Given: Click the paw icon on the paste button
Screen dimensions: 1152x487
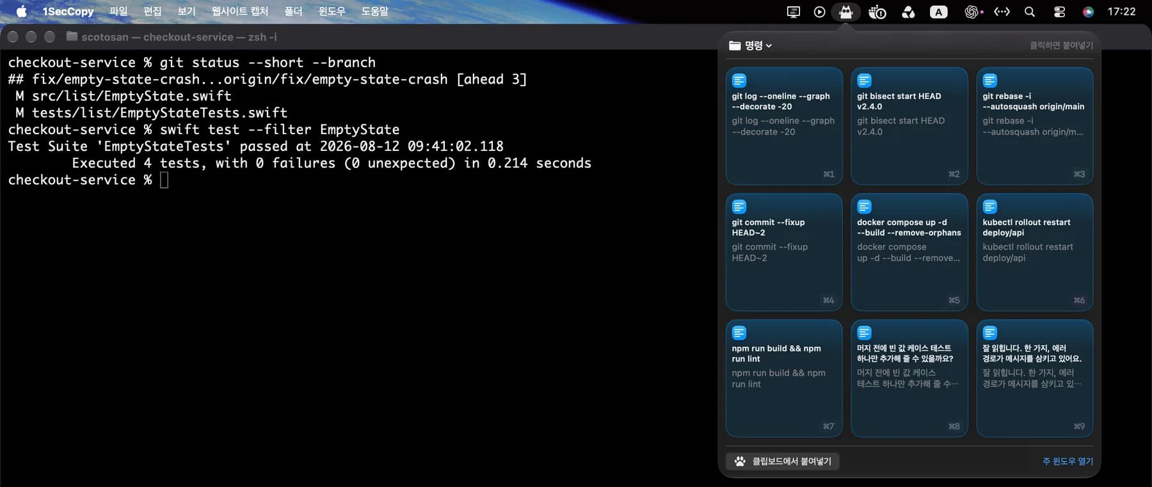Looking at the screenshot, I should pyautogui.click(x=740, y=461).
